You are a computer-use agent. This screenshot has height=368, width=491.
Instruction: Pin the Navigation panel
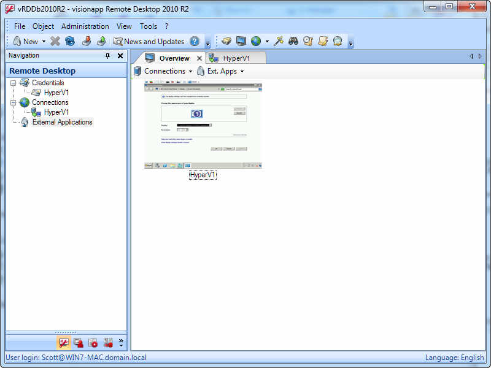tap(108, 56)
